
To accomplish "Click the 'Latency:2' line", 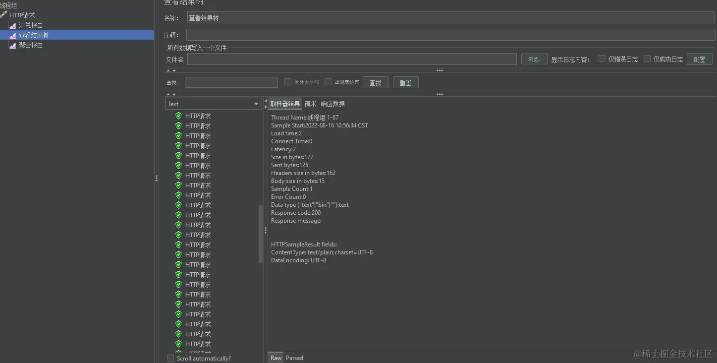I will (x=283, y=149).
